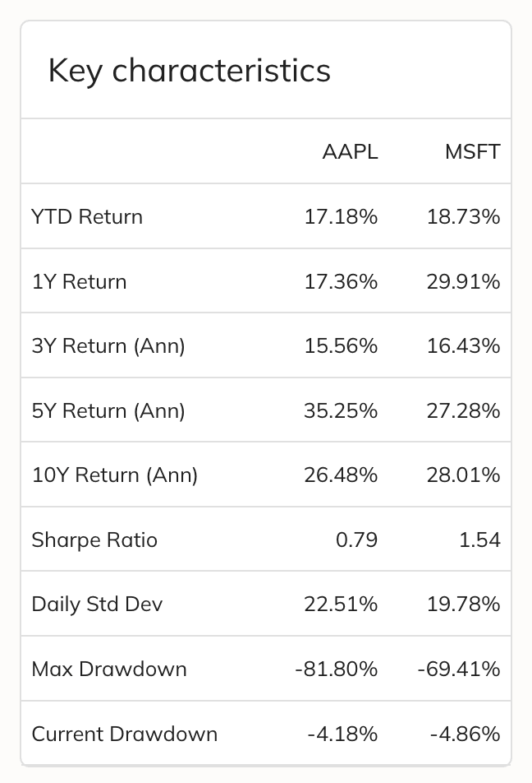Click the Current Drawdown row label

125,734
